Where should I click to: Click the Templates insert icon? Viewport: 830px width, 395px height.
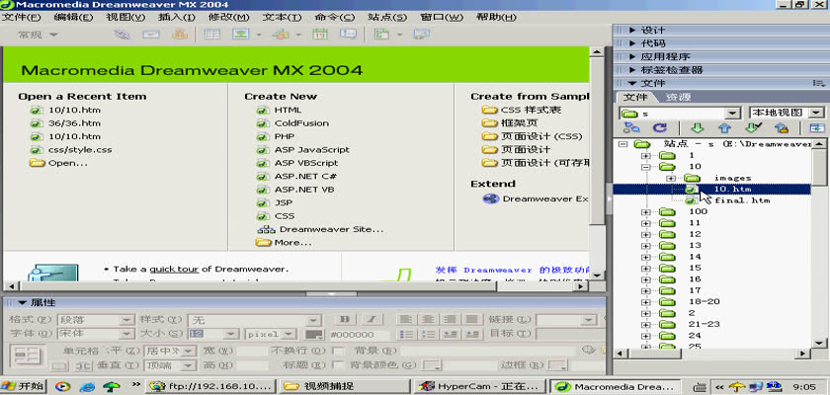pyautogui.click(x=382, y=35)
